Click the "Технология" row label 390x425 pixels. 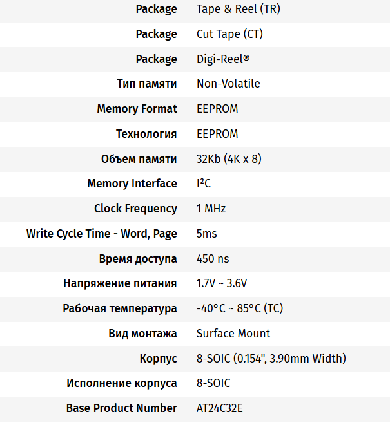[x=146, y=134]
